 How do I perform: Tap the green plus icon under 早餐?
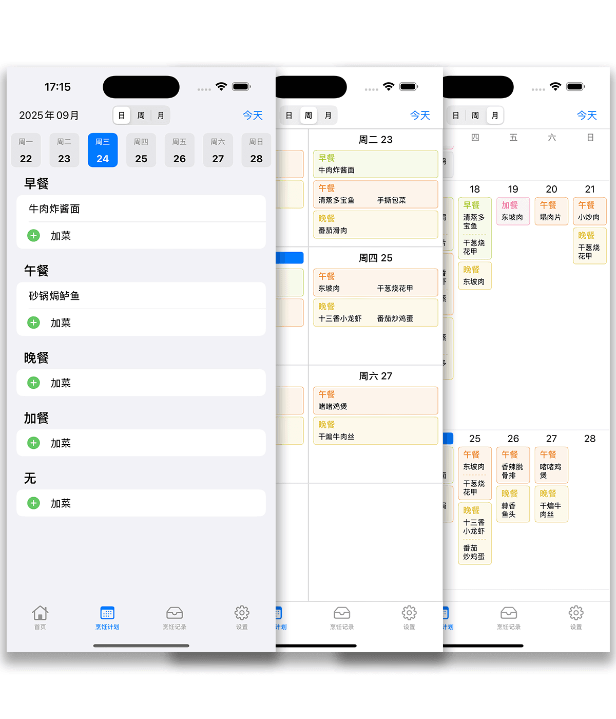click(33, 235)
